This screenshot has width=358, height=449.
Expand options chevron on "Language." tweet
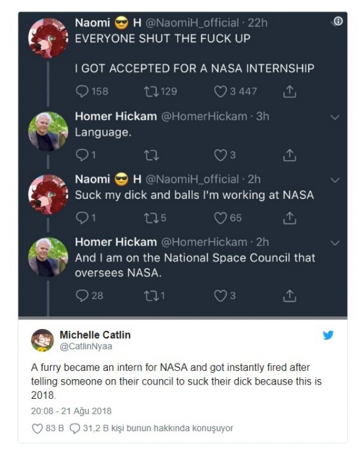click(x=335, y=117)
